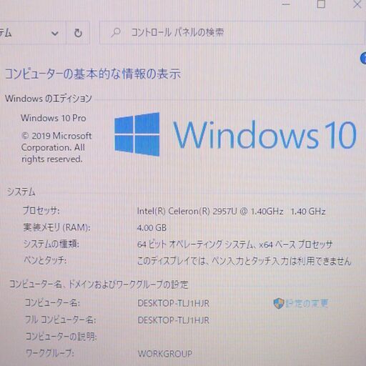Screen dimensions: 366x366
Task: Click the Windows 10 logo
Action: pyautogui.click(x=235, y=134)
